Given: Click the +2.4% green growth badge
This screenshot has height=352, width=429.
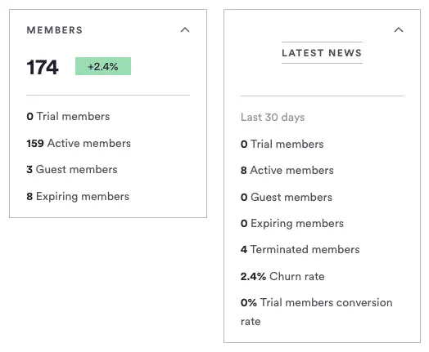Looking at the screenshot, I should click(x=103, y=66).
